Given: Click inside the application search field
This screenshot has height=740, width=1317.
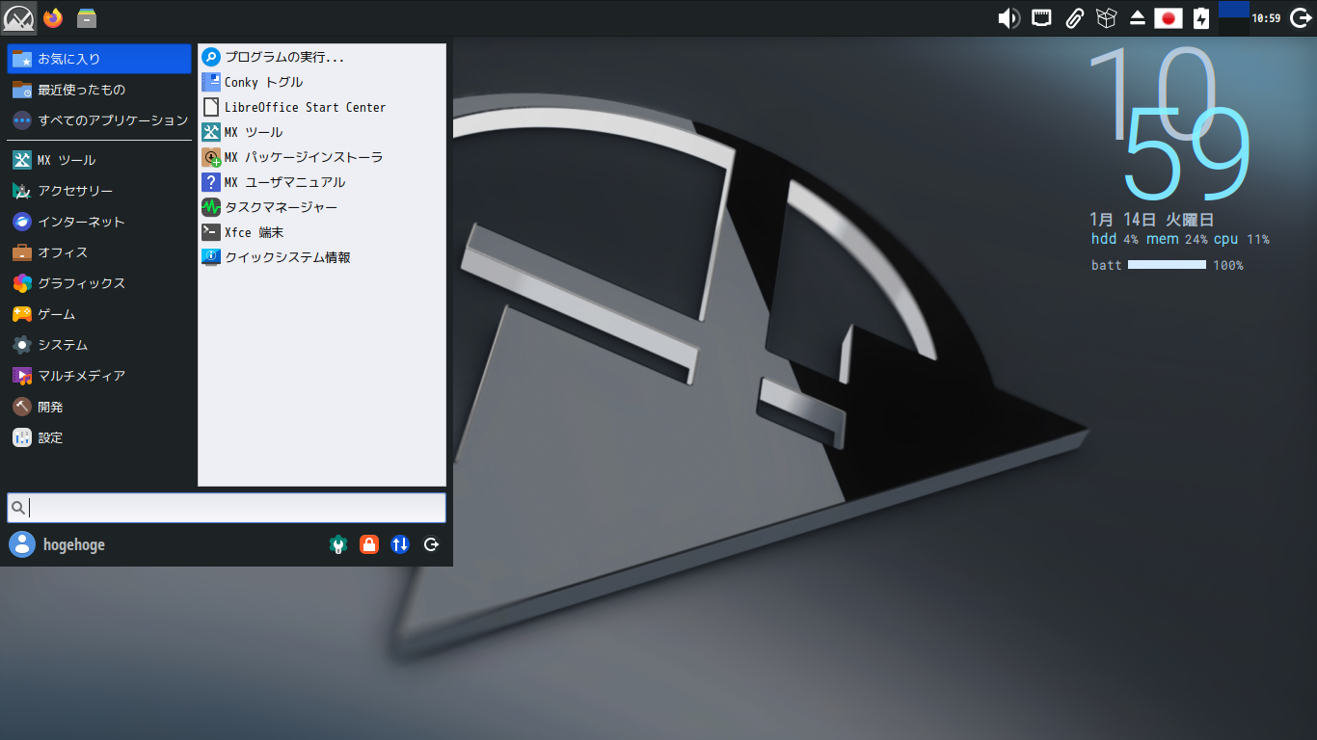Looking at the screenshot, I should coord(226,508).
